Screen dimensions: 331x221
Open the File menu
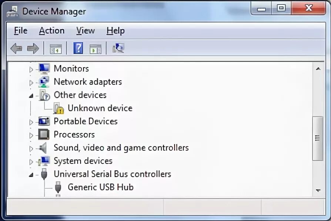click(x=21, y=31)
